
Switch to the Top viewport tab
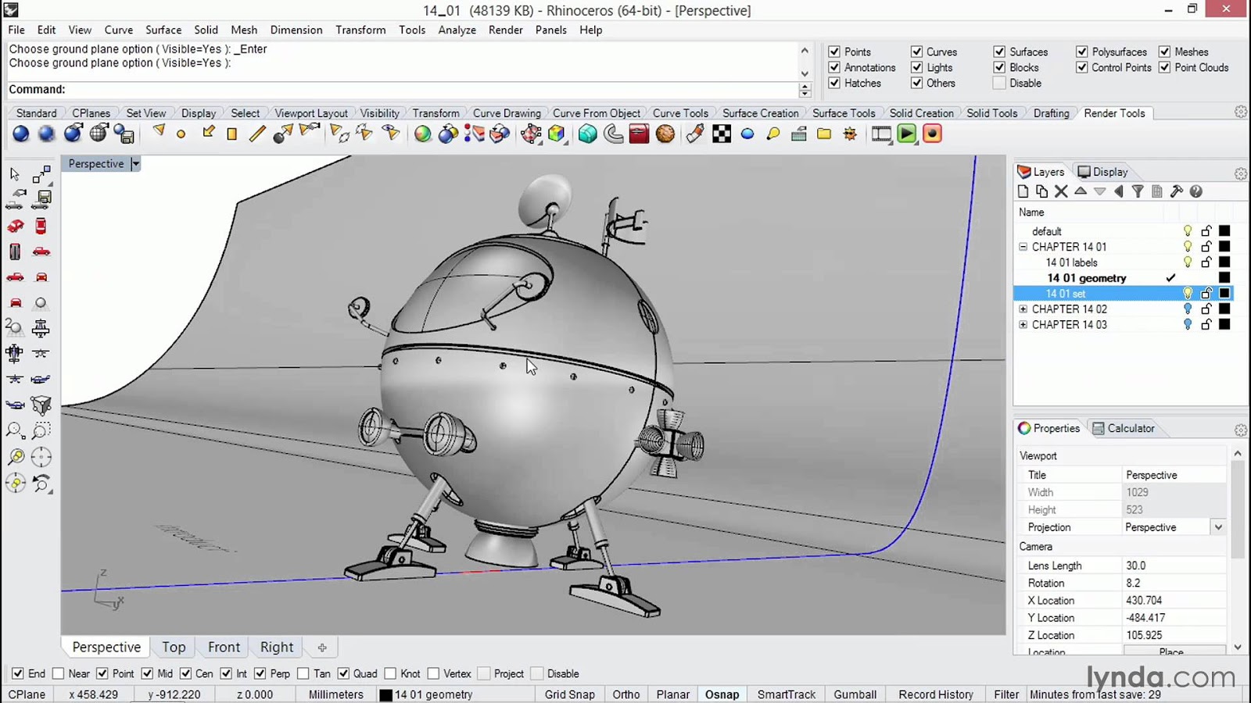click(x=174, y=647)
